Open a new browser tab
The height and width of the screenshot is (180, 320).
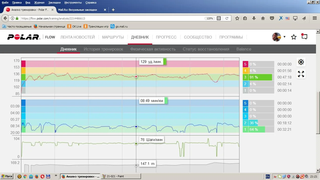tap(113, 10)
